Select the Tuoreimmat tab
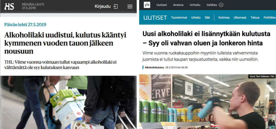Image resolution: width=276 pixels, height=129 pixels. [x=179, y=17]
